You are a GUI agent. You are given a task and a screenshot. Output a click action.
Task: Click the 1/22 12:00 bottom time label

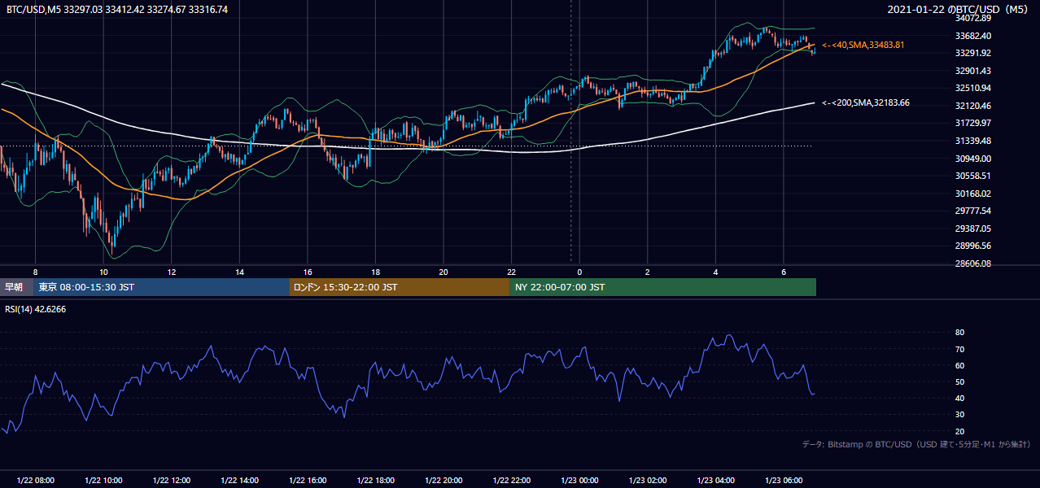pos(172,481)
